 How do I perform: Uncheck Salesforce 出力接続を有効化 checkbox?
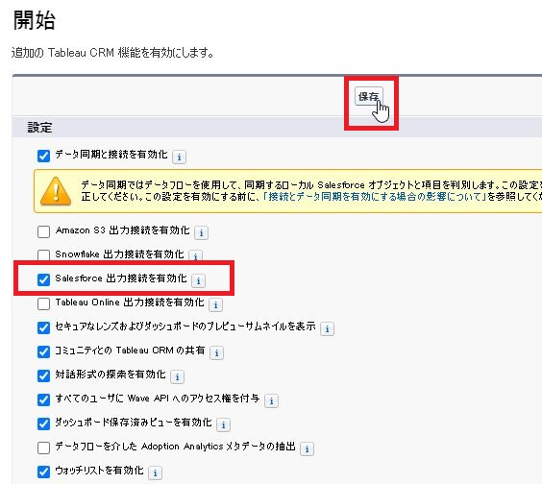[43, 279]
